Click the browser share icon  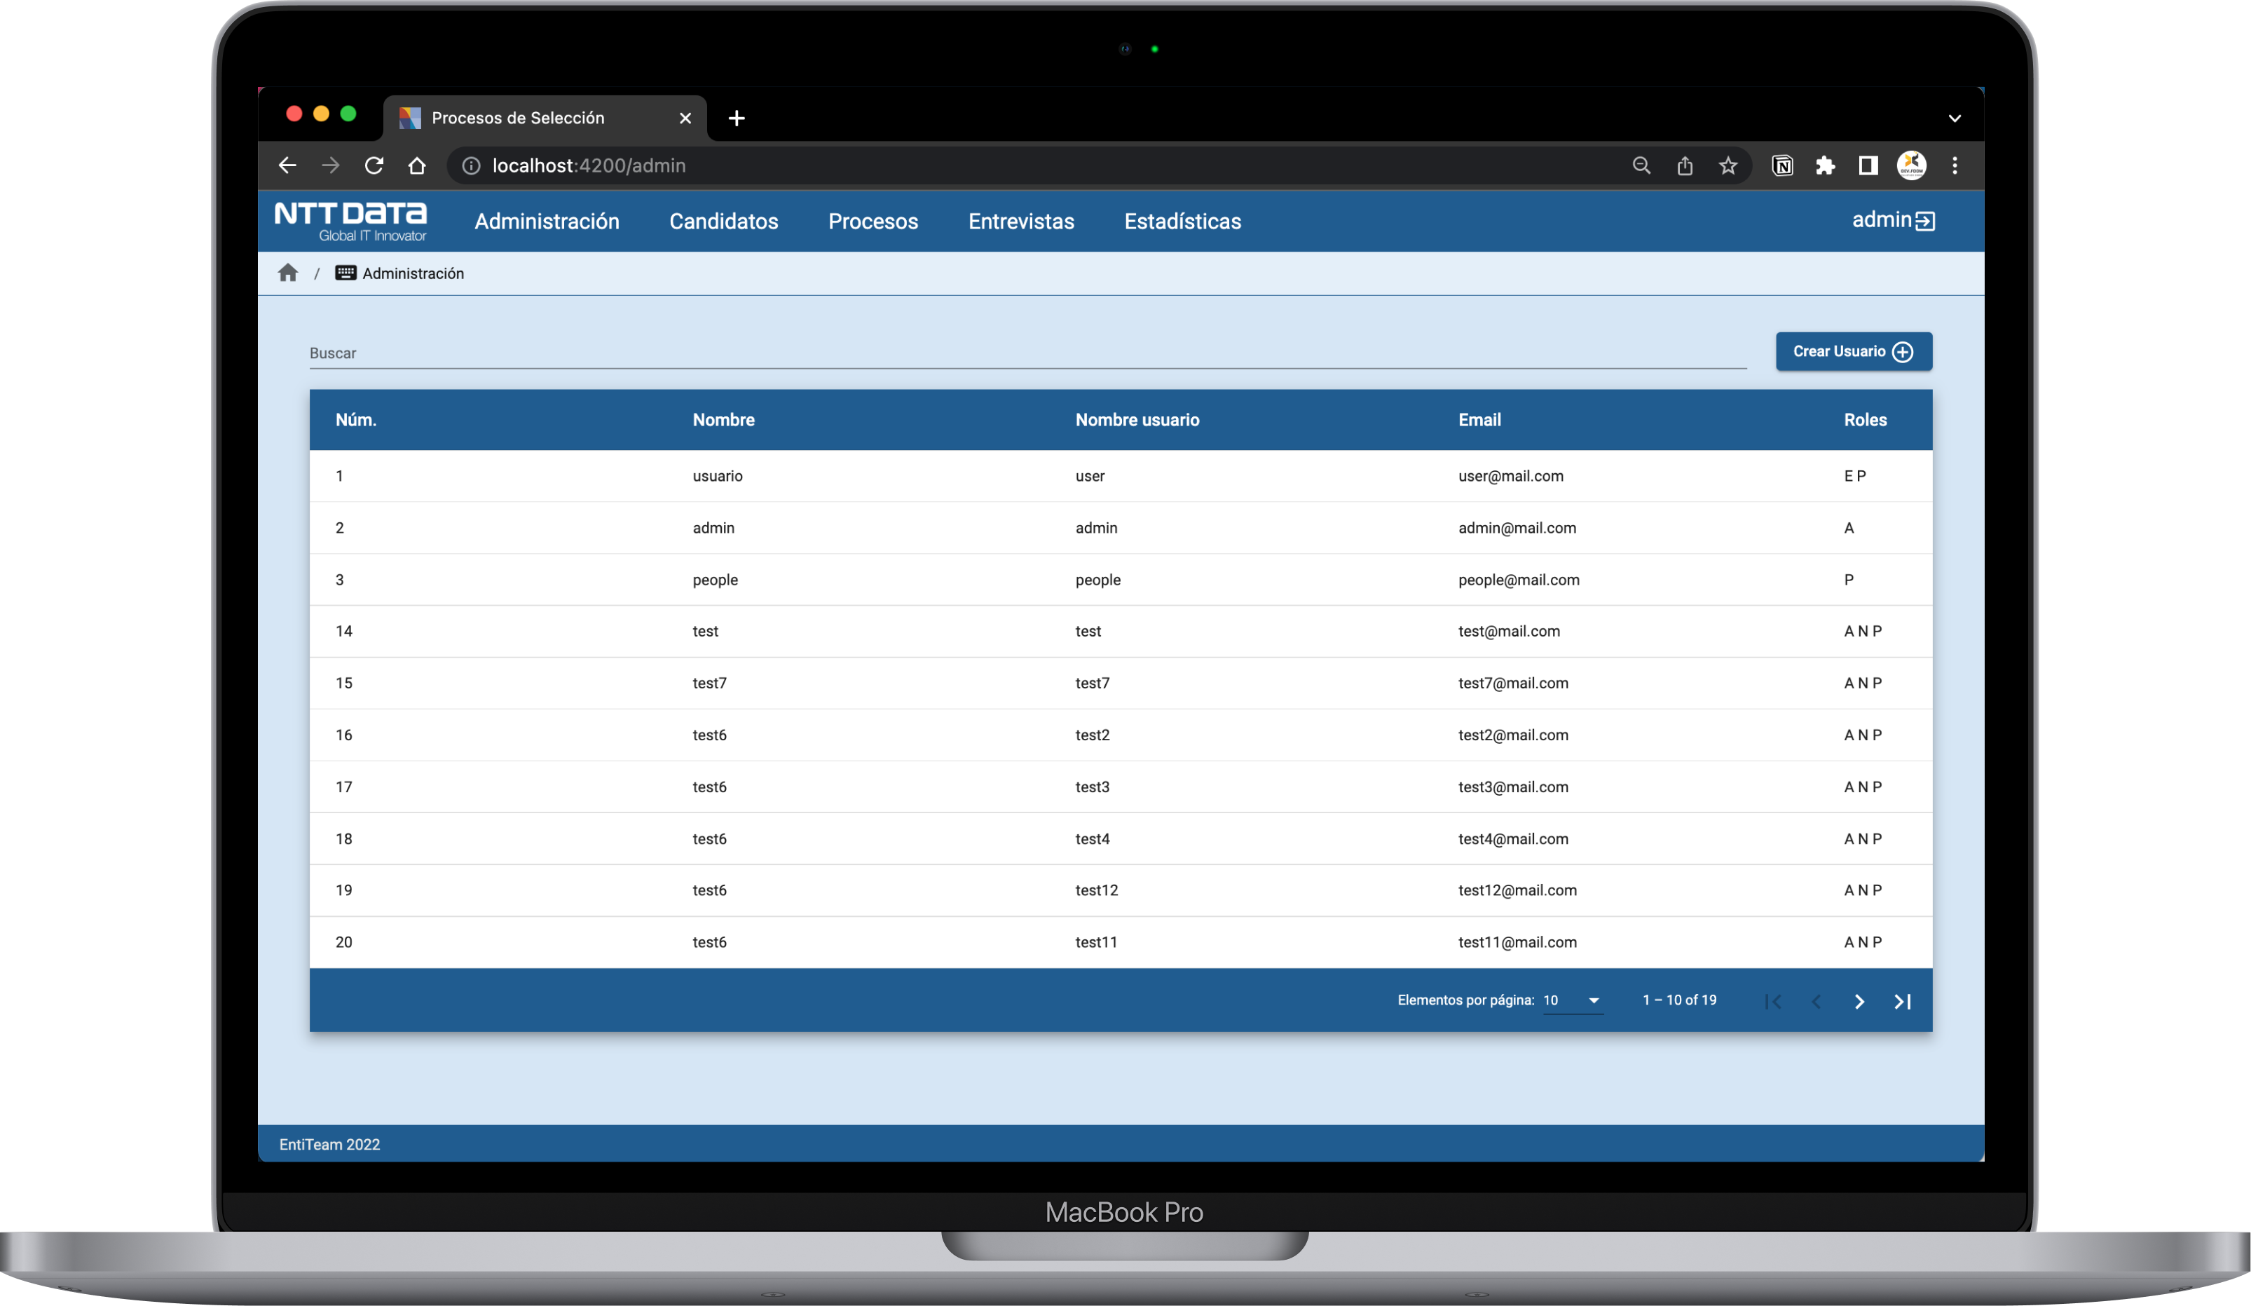(x=1685, y=166)
